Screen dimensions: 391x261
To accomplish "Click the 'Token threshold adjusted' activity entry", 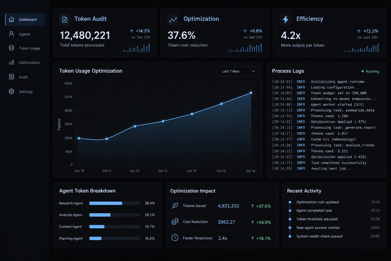I will tap(317, 219).
